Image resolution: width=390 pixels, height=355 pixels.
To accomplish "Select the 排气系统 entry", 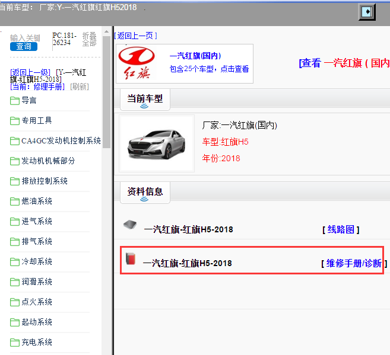I will click(x=37, y=241).
